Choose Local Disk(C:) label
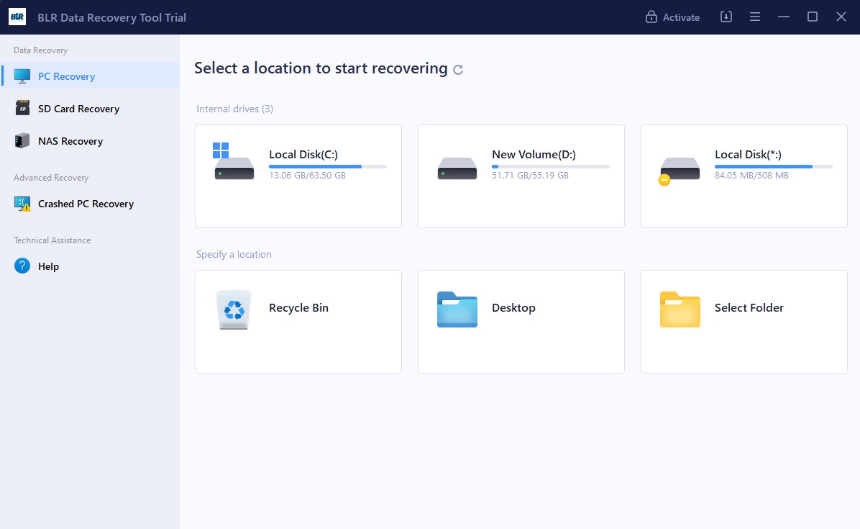The height and width of the screenshot is (529, 860). pos(303,154)
